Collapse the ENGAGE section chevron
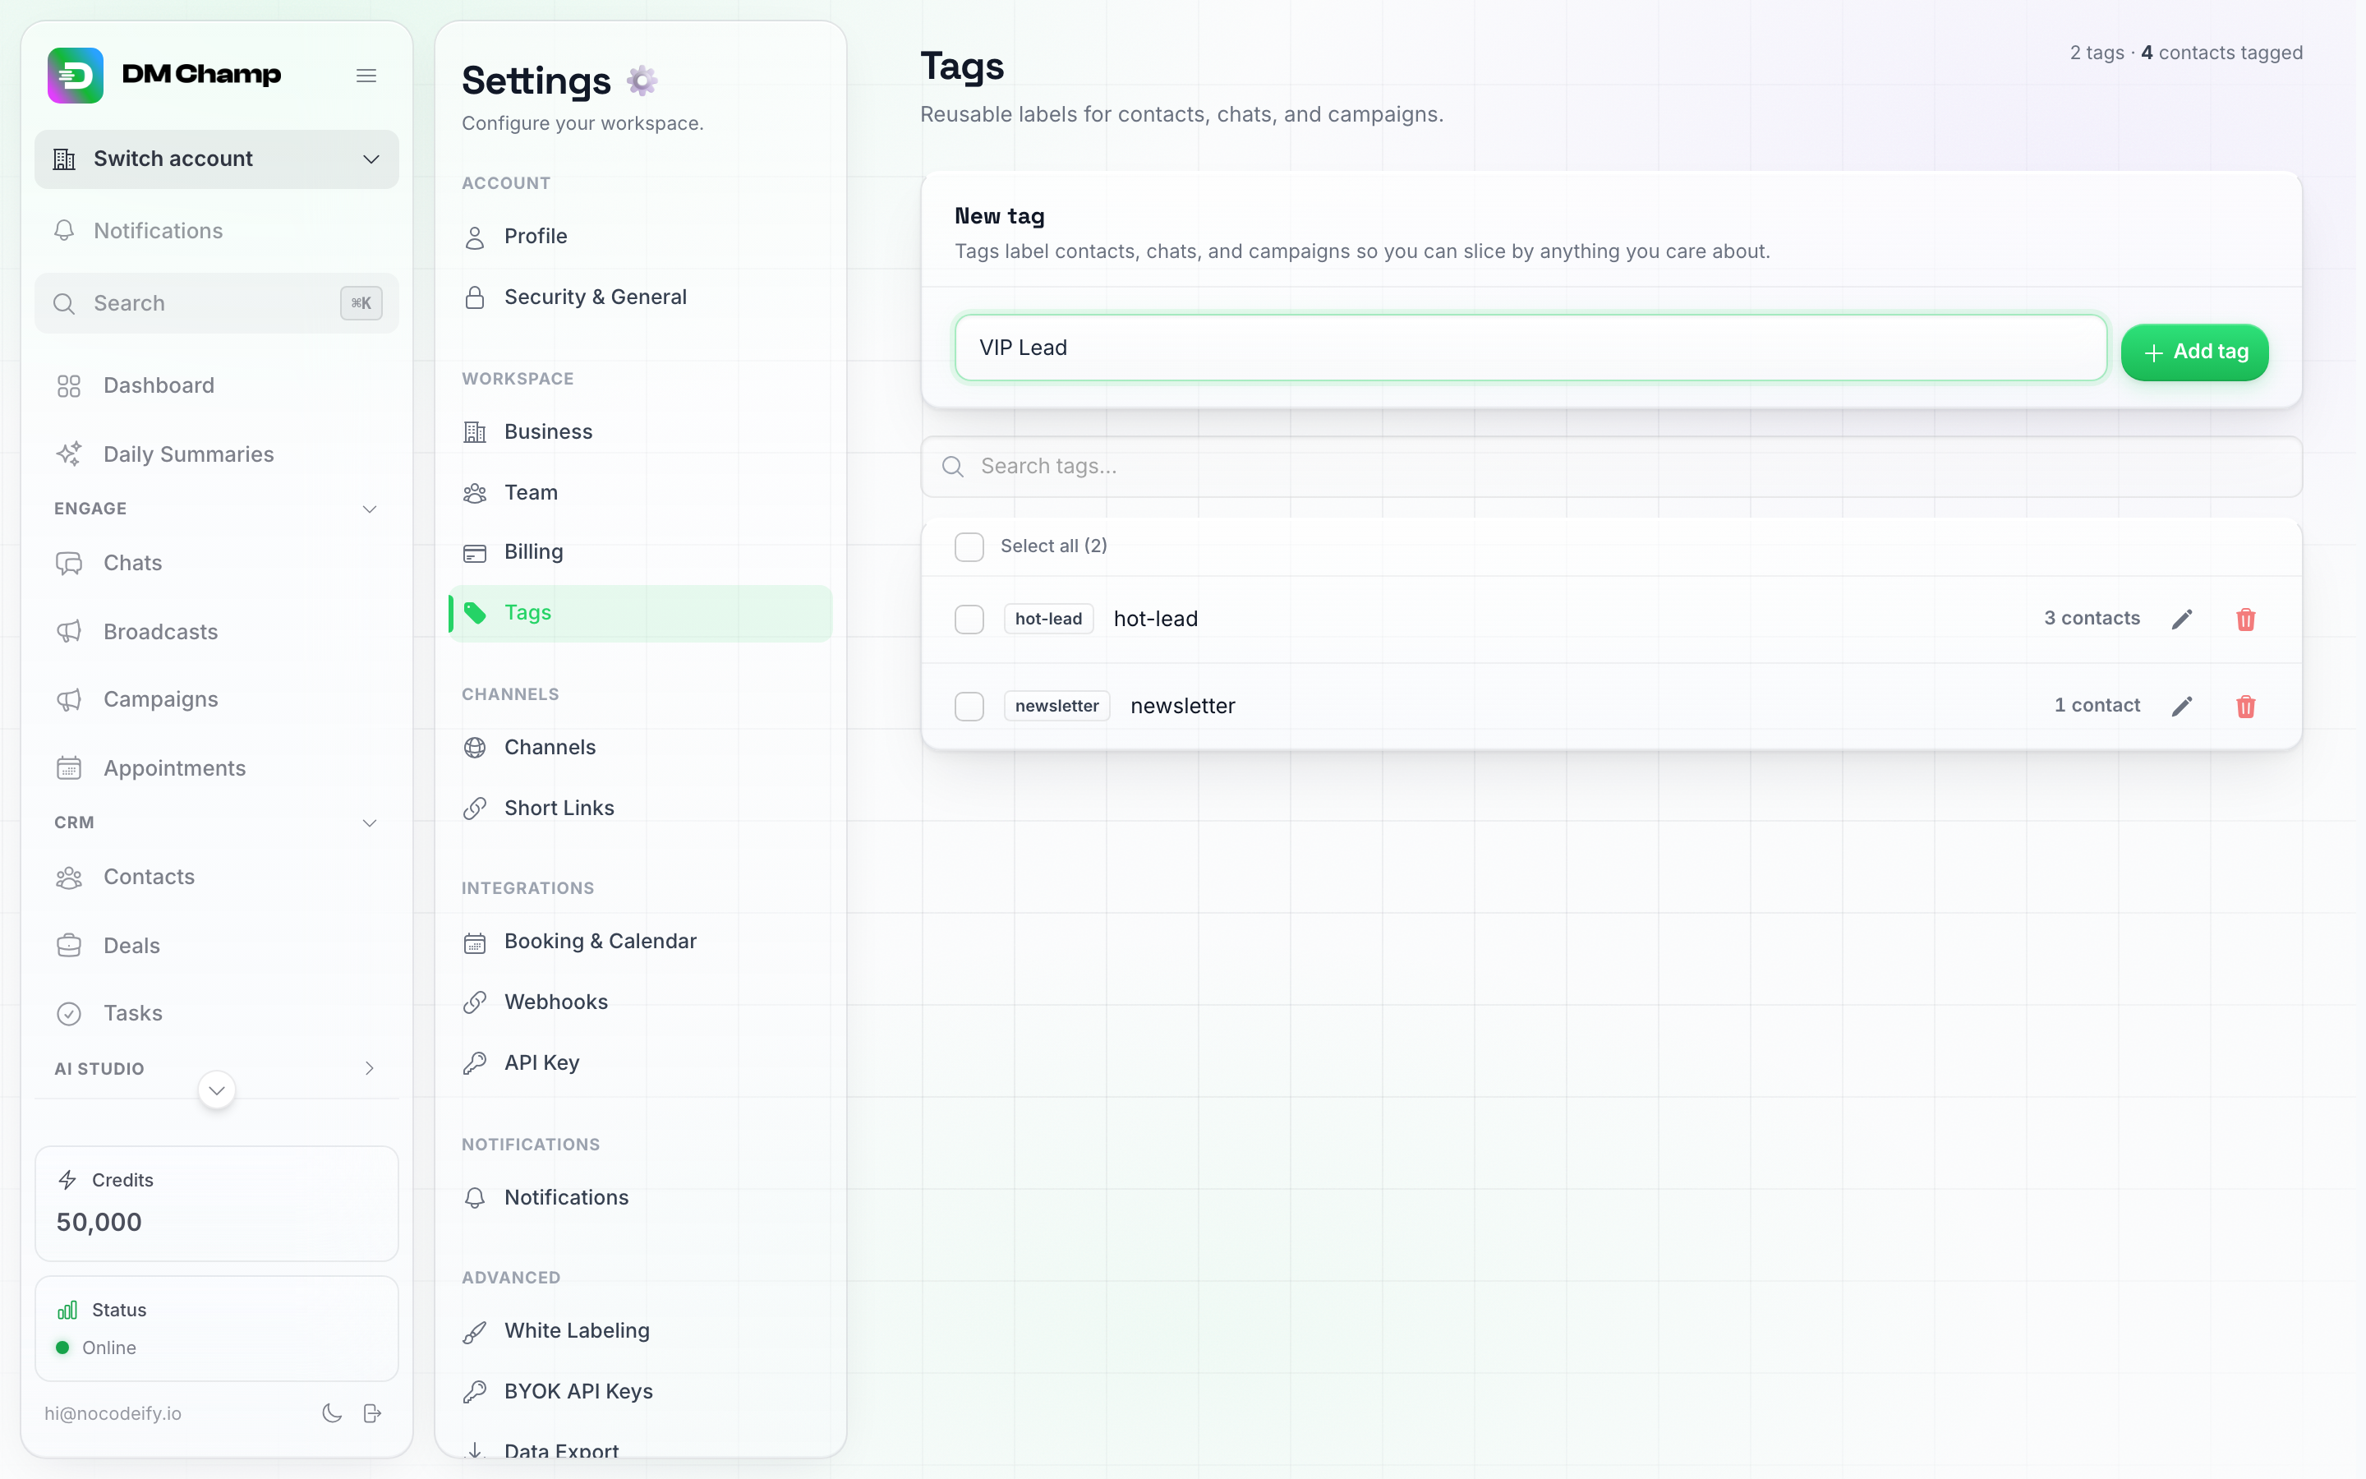Image resolution: width=2366 pixels, height=1479 pixels. (370, 509)
